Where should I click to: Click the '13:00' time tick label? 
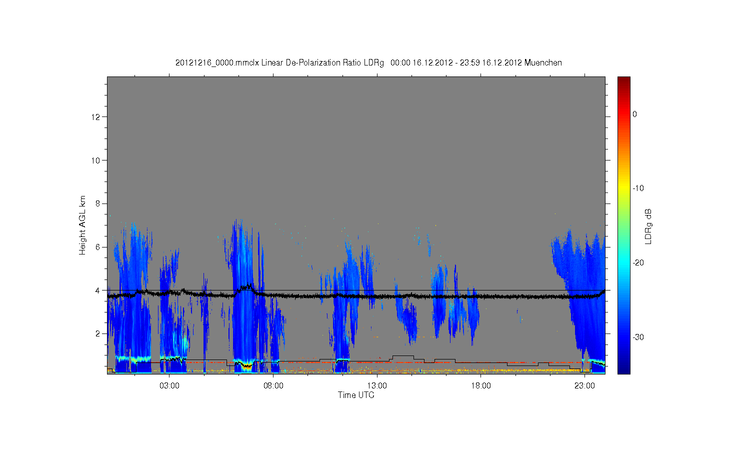pyautogui.click(x=377, y=386)
